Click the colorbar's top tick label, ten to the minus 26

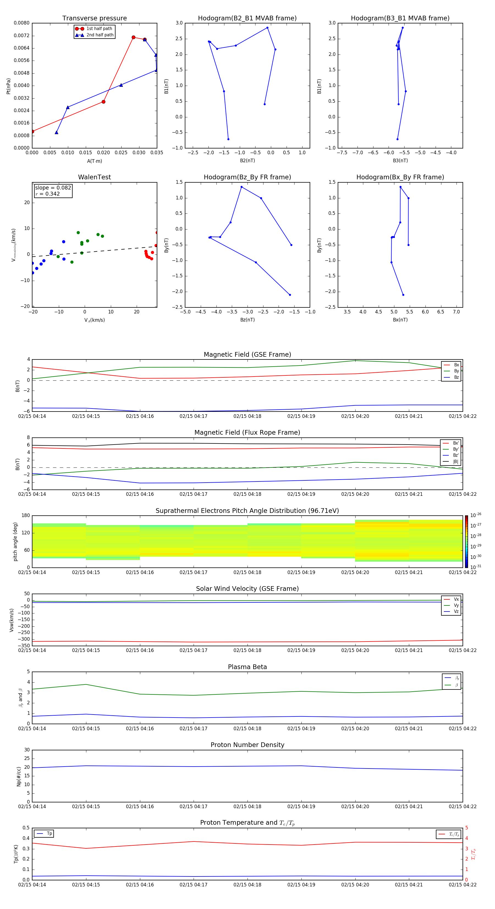pyautogui.click(x=476, y=515)
